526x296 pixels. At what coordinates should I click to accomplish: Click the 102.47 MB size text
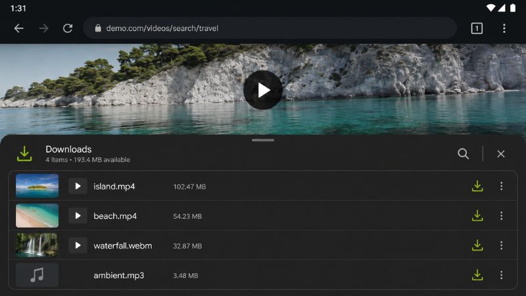(x=189, y=187)
